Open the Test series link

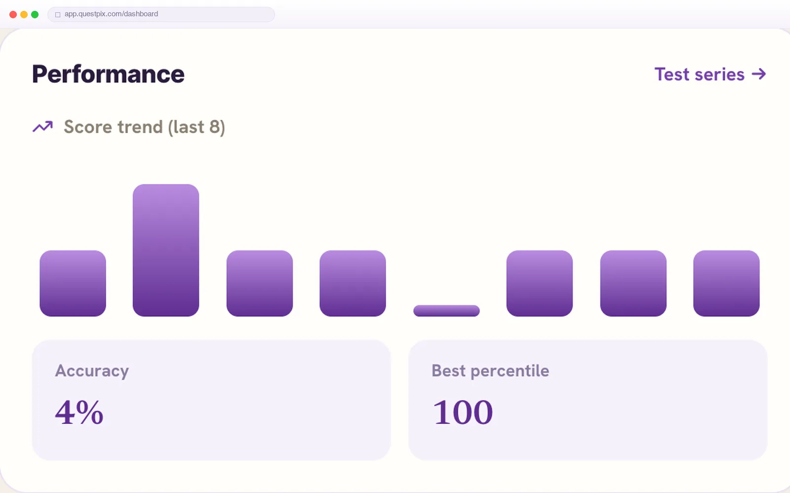pyautogui.click(x=710, y=74)
